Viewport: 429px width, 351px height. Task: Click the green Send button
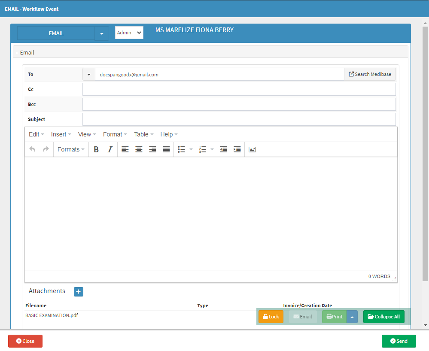click(x=399, y=341)
